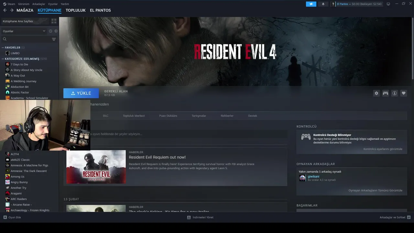Go to KÜTÜPHANE tab

point(49,10)
